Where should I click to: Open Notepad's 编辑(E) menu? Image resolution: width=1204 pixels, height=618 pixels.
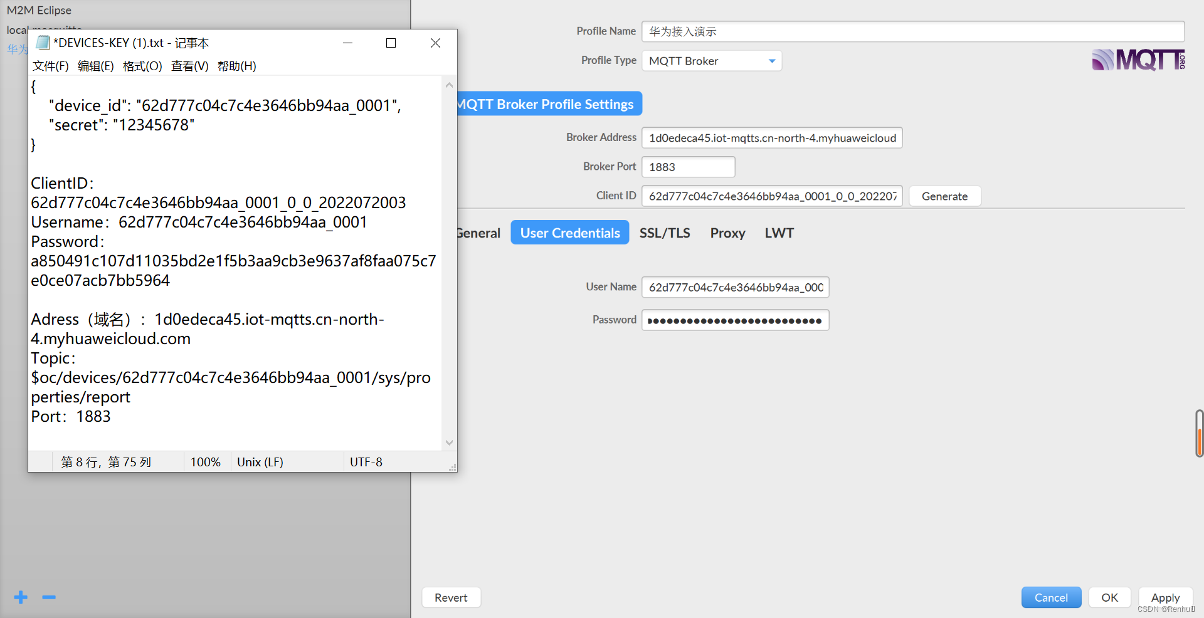(x=96, y=66)
